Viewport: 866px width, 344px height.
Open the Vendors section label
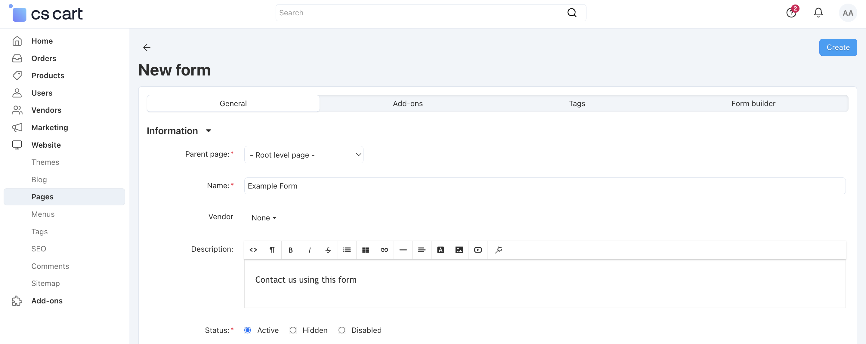46,110
